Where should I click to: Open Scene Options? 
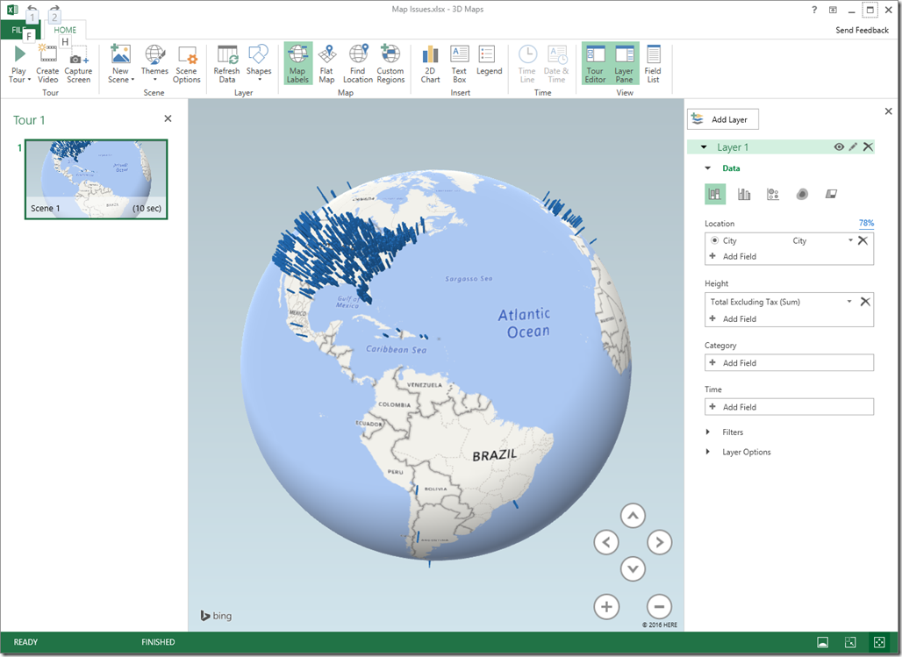[187, 64]
